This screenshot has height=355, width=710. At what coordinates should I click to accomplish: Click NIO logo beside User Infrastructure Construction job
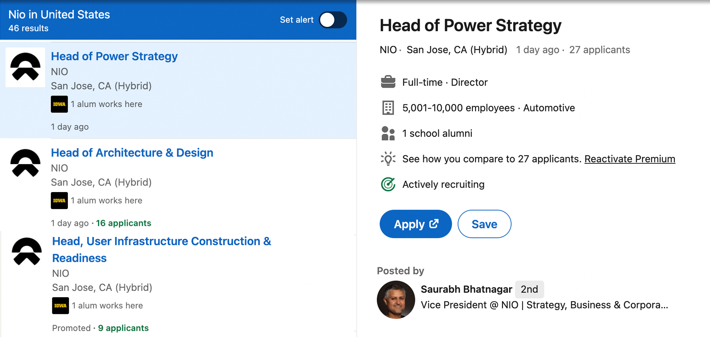[27, 251]
